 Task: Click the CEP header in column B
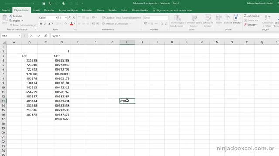click(29, 56)
